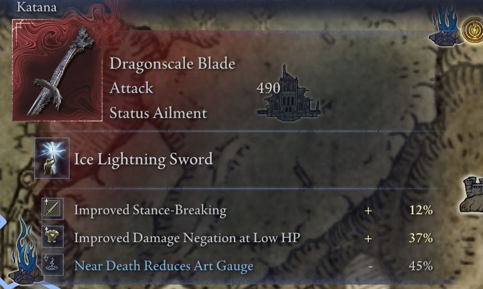Click the Dragonscale Blade weapon thumbnail
Viewport: 483px width, 289px height.
click(57, 70)
